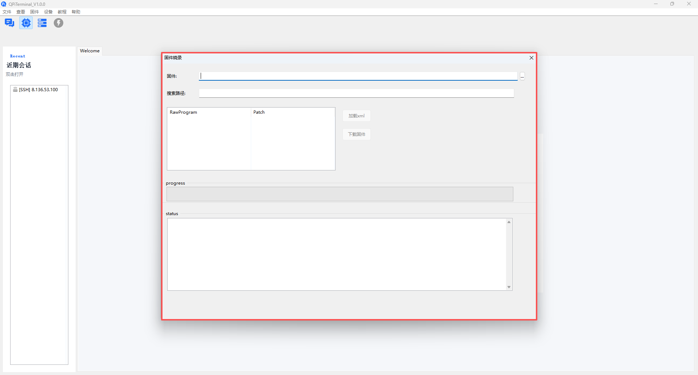Click the server icon beside SSH entry
Viewport: 698px width, 375px height.
click(x=15, y=89)
